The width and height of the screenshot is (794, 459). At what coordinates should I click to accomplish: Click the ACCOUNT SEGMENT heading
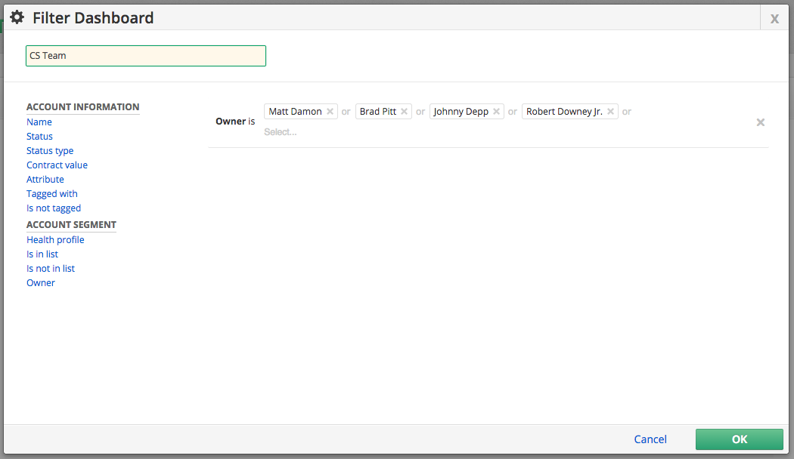71,224
